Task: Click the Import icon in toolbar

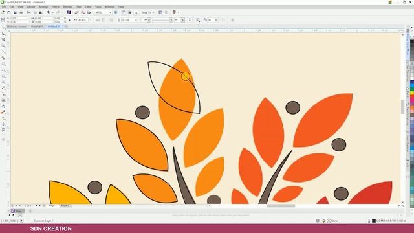Action: click(76, 12)
